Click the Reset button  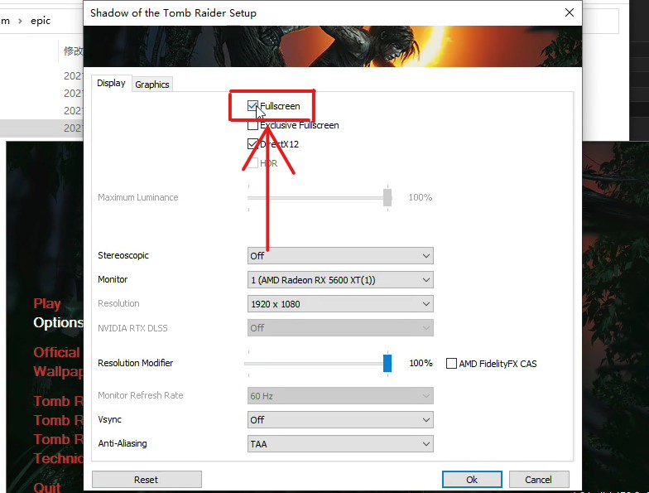(x=147, y=479)
